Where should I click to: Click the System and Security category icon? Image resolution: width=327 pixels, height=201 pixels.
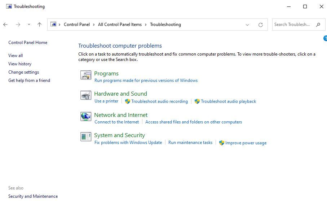point(86,137)
